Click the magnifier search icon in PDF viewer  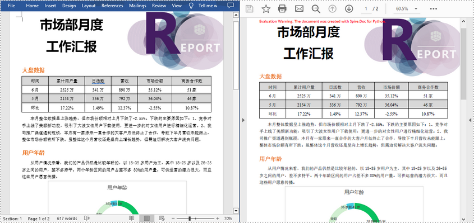pos(316,9)
